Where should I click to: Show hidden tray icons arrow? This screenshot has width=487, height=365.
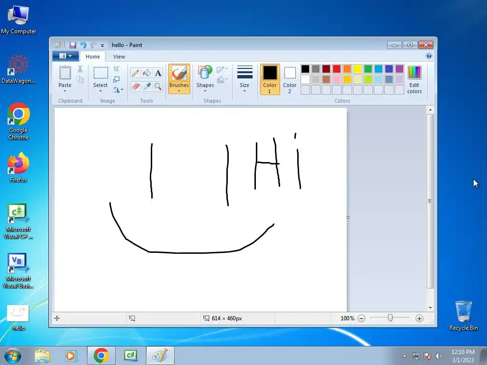pos(404,356)
